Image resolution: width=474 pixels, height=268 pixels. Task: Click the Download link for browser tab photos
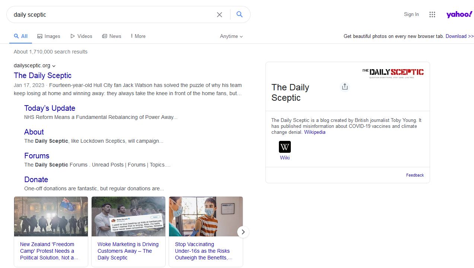coord(460,36)
